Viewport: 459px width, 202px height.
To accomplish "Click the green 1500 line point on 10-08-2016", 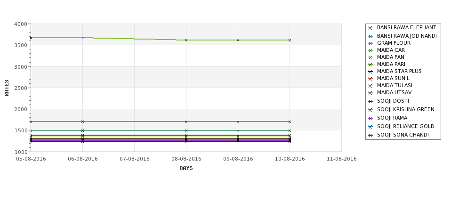I will [290, 130].
